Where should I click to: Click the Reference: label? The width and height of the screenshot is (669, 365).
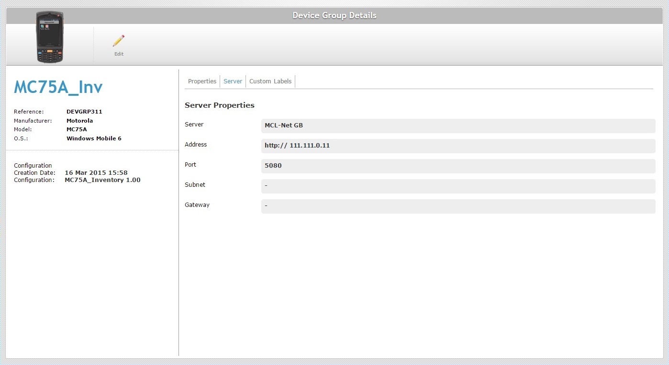click(x=29, y=112)
